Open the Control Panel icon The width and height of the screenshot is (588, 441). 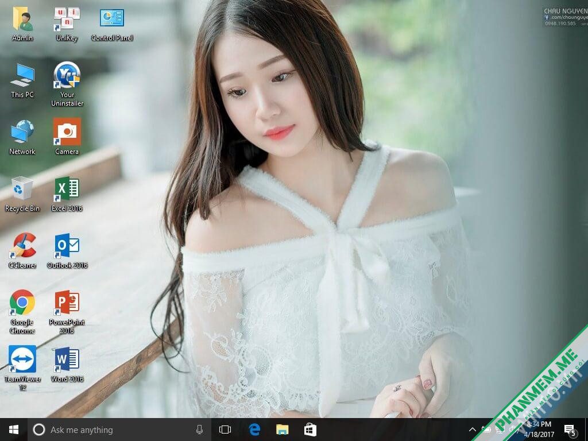coord(112,24)
